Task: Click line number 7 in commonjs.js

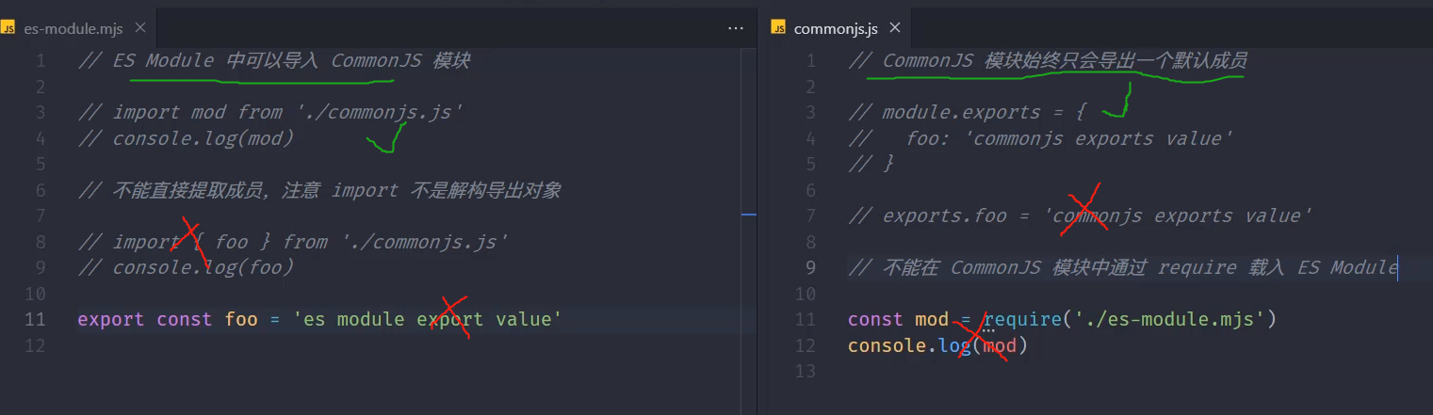Action: 810,215
